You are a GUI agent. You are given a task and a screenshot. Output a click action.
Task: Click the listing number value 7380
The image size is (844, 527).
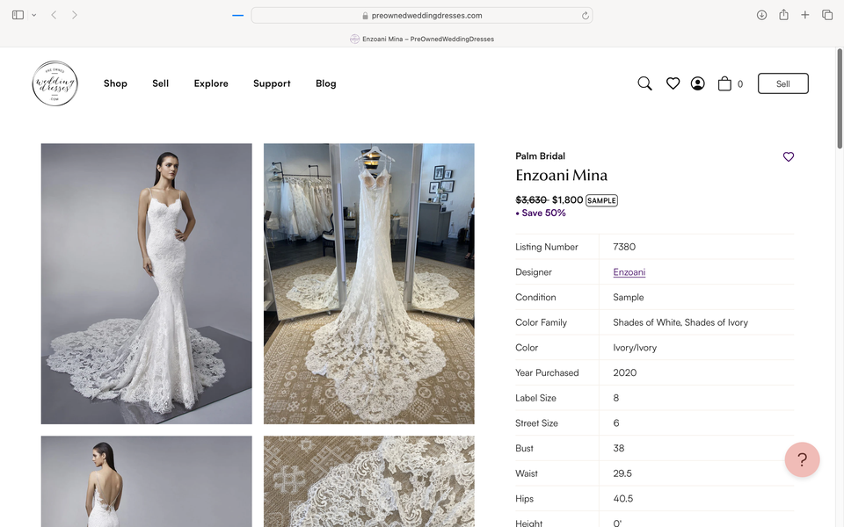[x=624, y=247]
